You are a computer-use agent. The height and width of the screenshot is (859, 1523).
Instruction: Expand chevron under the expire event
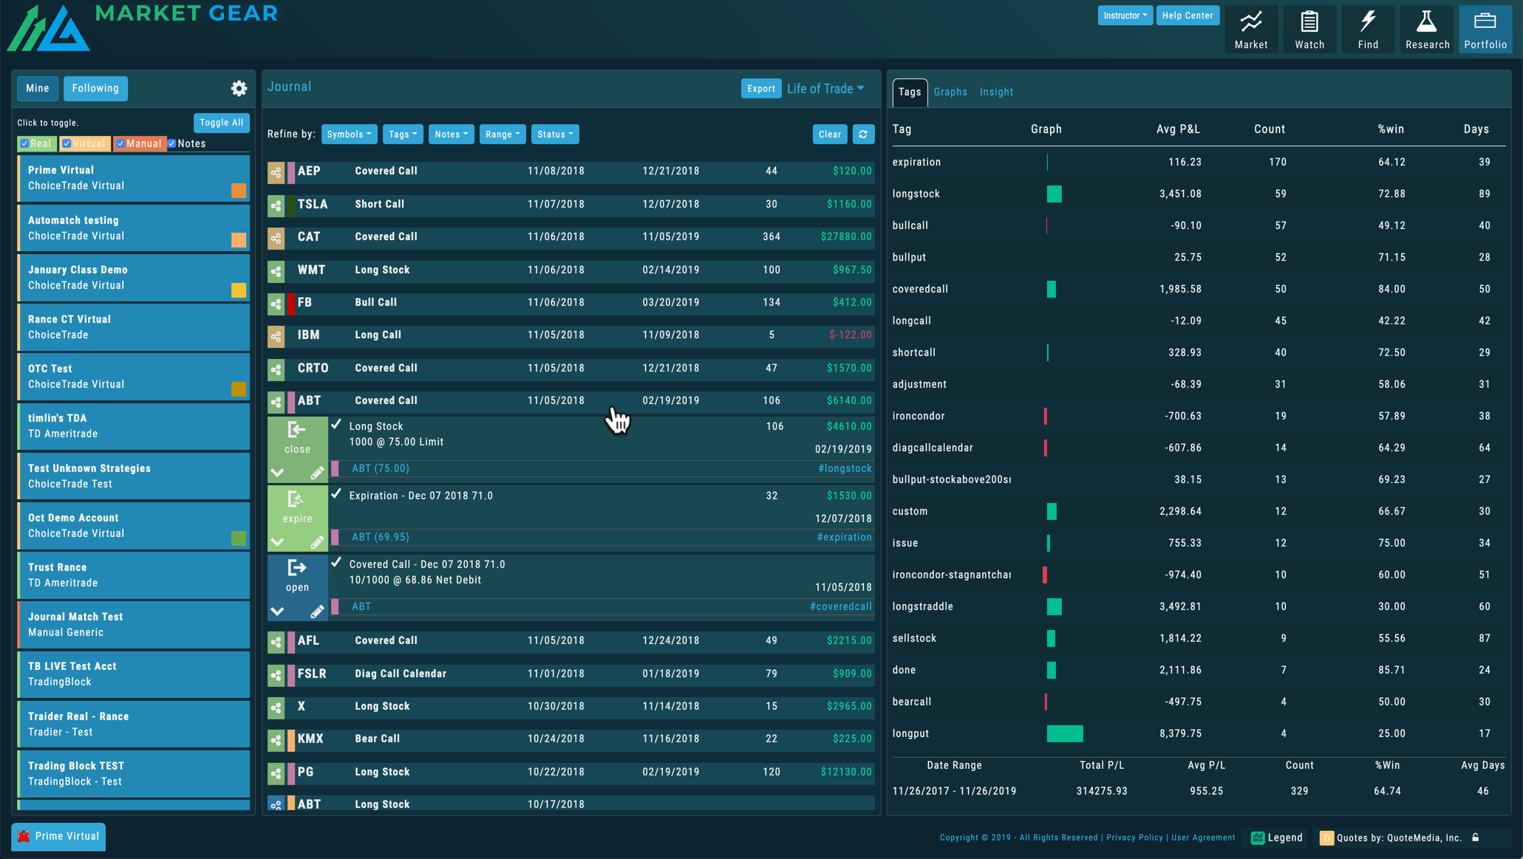(277, 542)
